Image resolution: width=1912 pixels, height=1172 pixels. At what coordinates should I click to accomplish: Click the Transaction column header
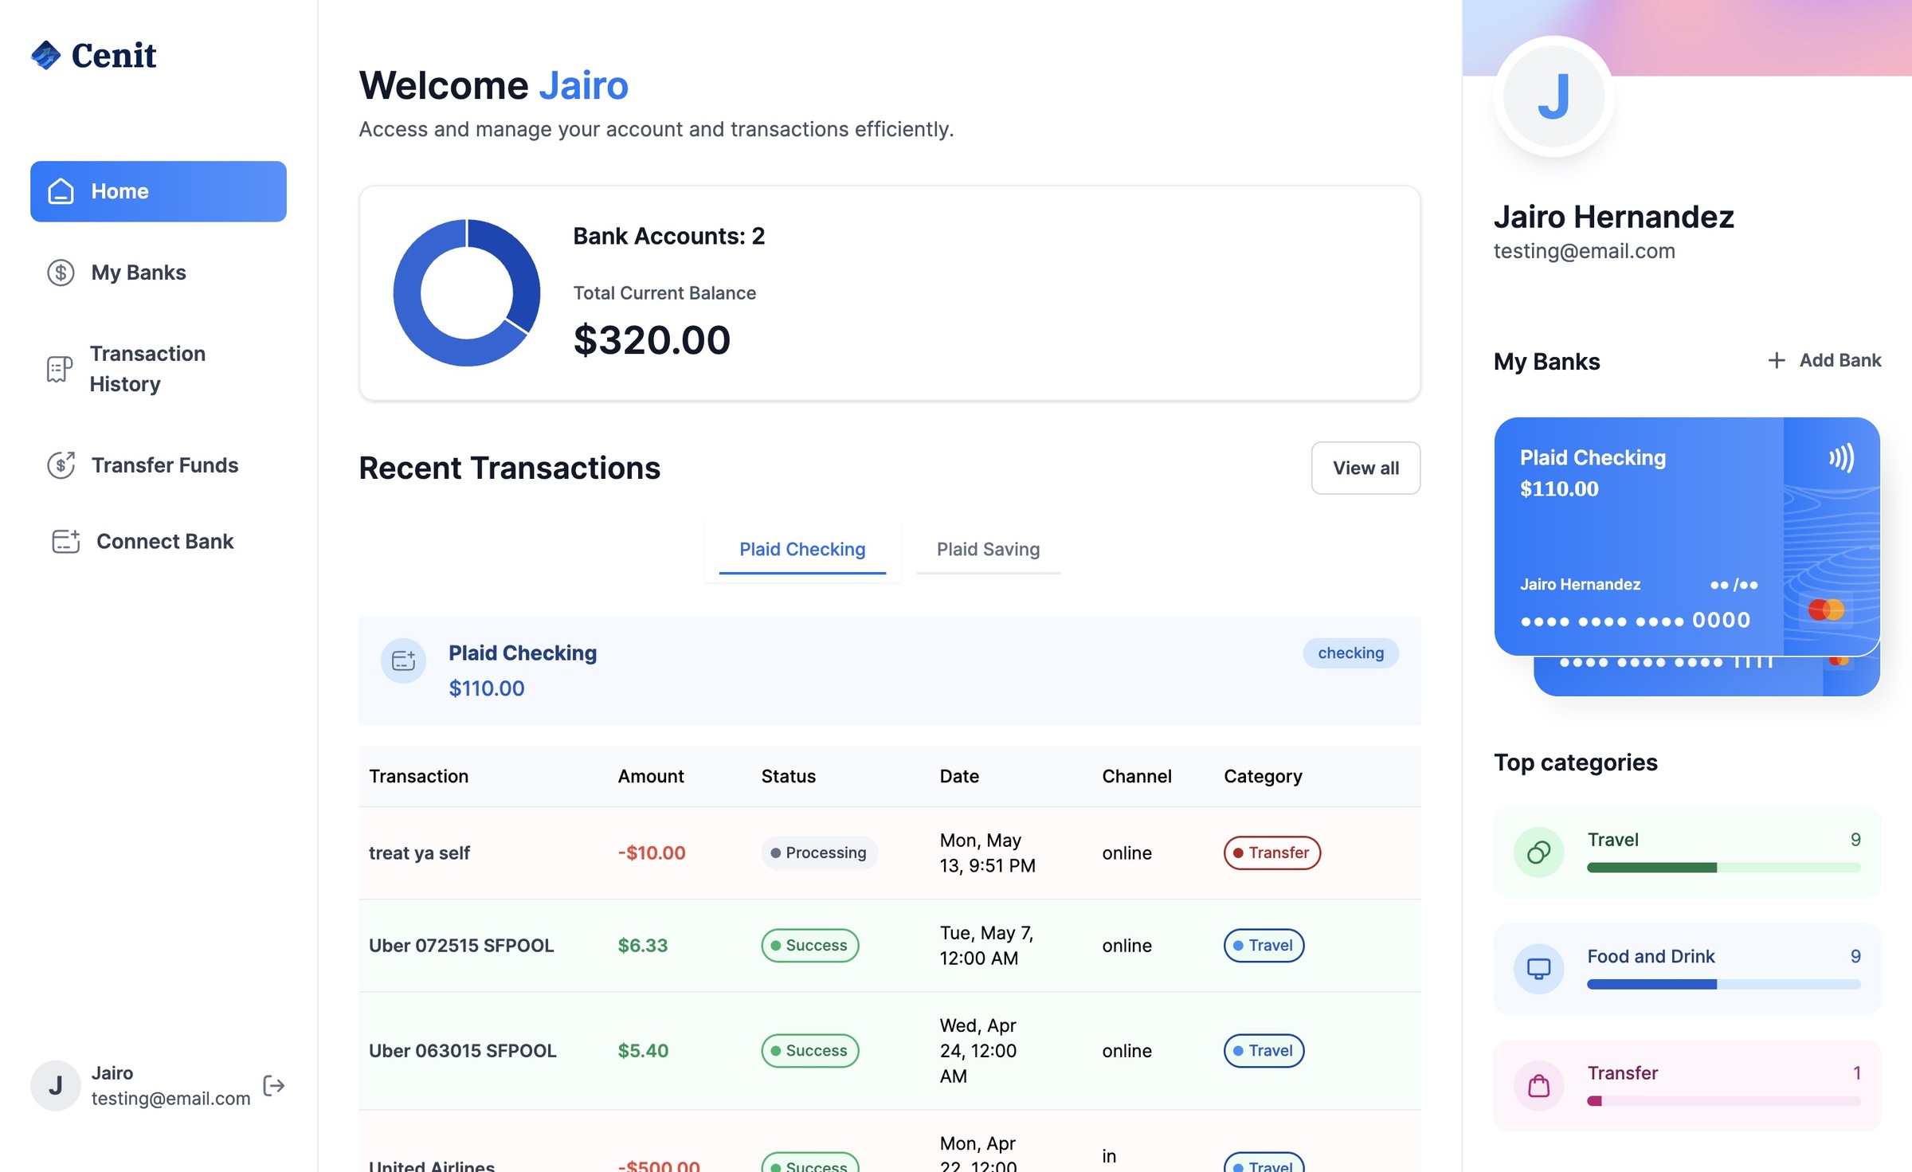418,776
